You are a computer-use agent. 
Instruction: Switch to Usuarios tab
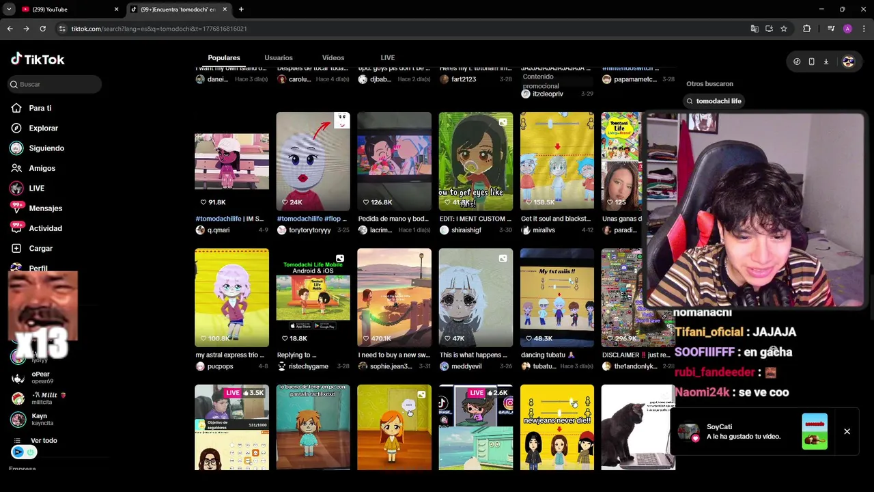279,58
